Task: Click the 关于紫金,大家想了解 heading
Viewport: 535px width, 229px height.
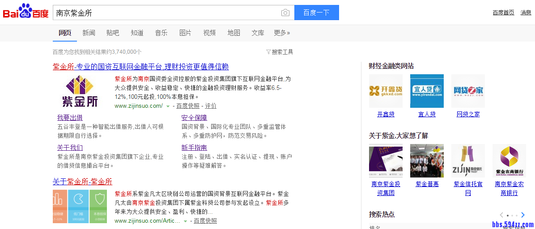Action: click(x=398, y=136)
